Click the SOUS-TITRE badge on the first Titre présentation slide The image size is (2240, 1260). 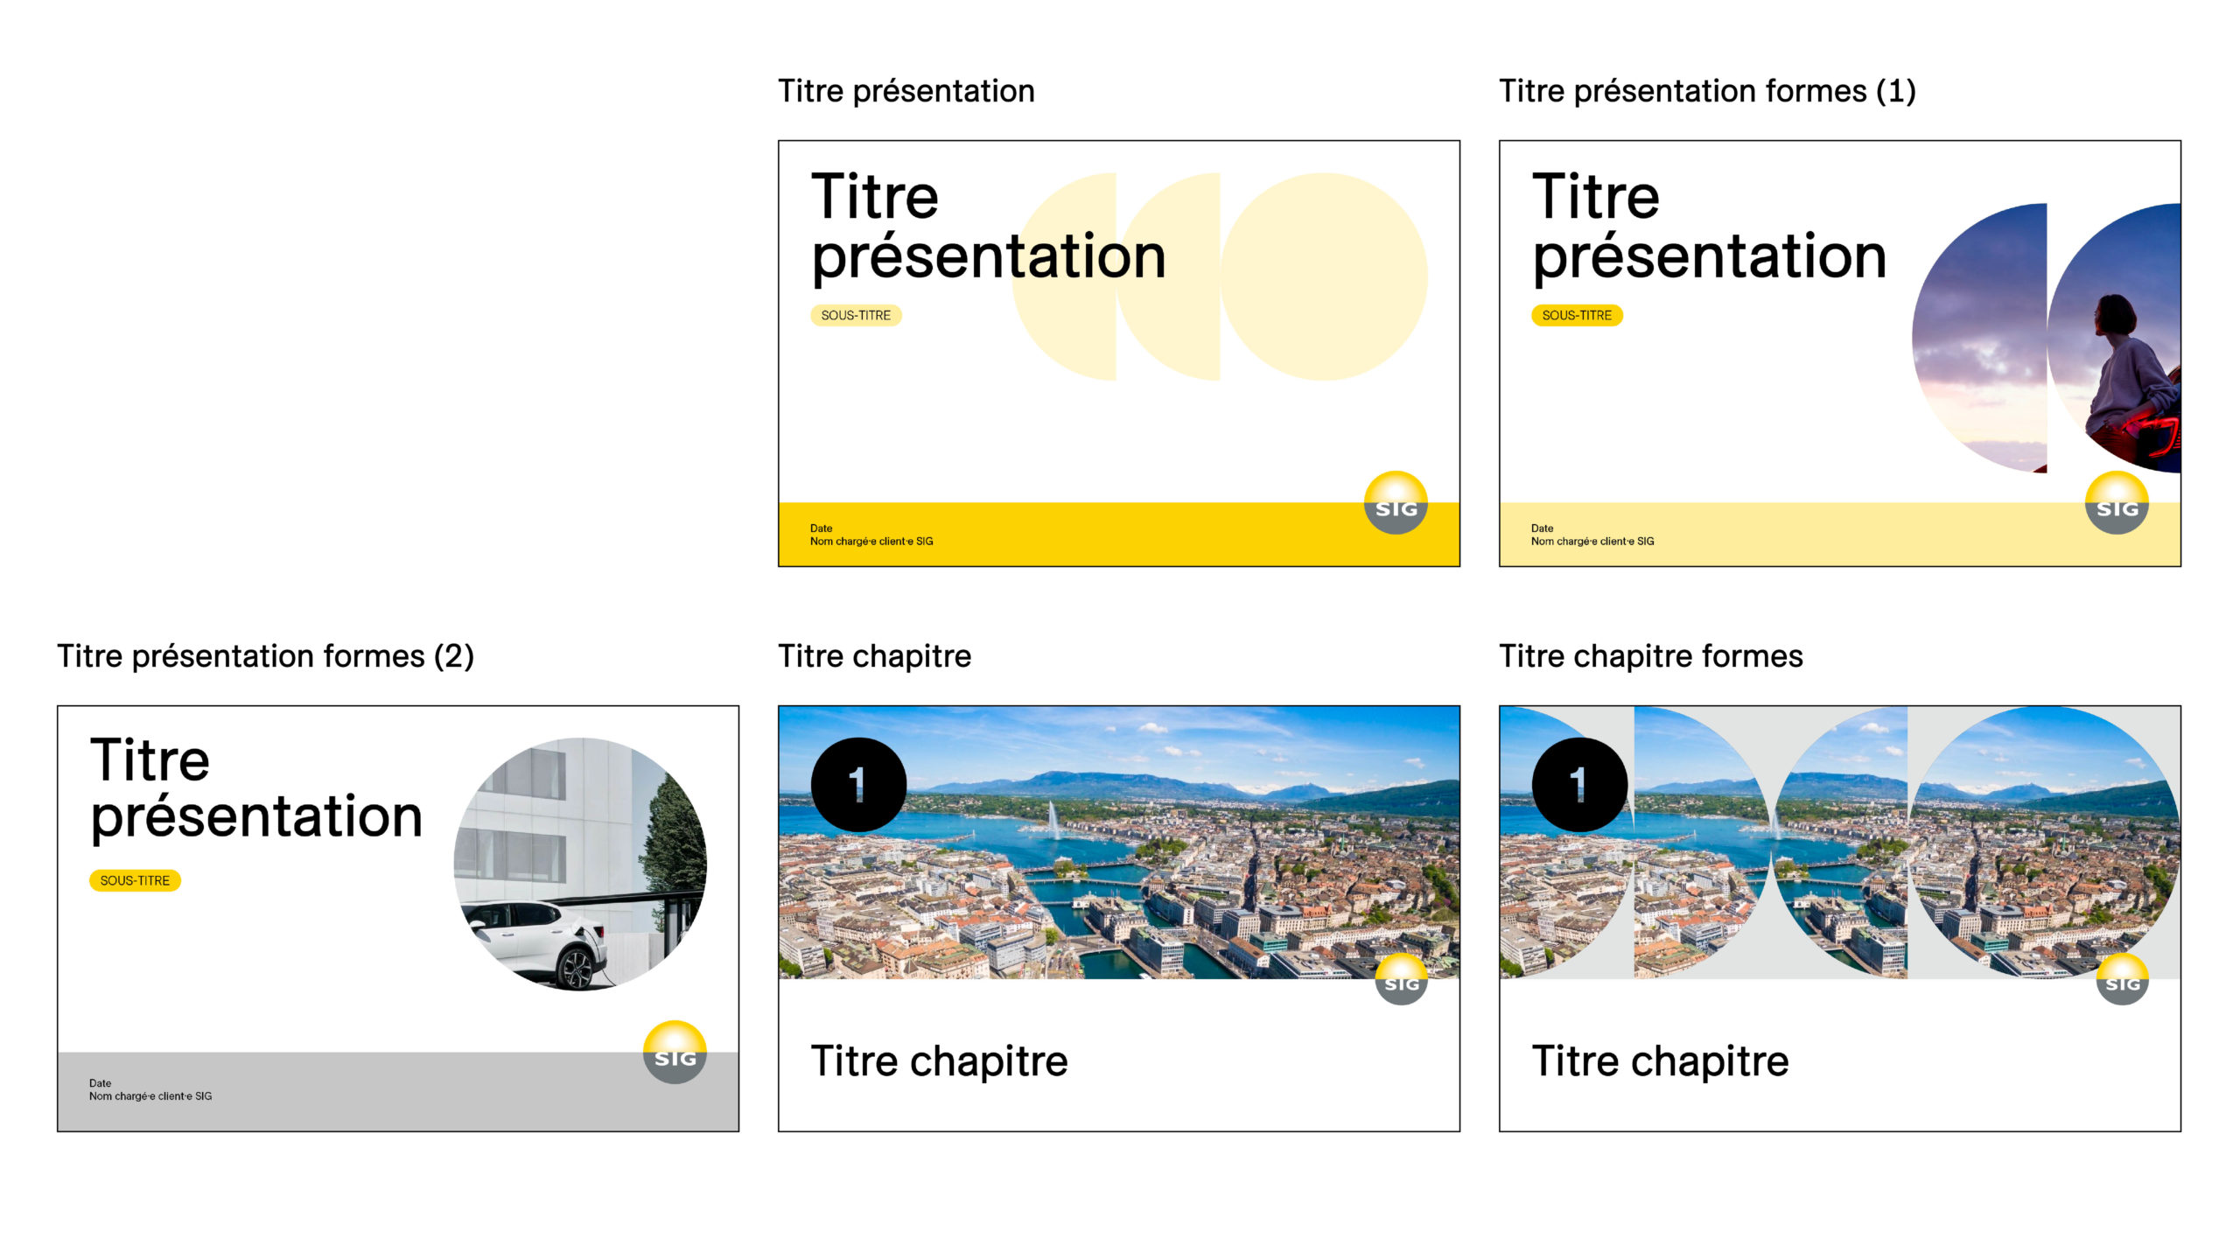[856, 315]
